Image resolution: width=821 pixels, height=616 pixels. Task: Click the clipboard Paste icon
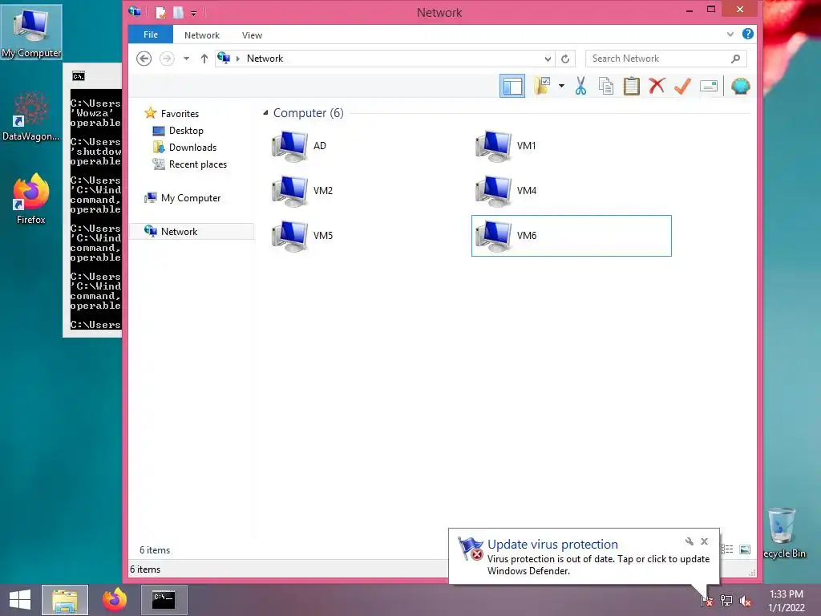(632, 86)
